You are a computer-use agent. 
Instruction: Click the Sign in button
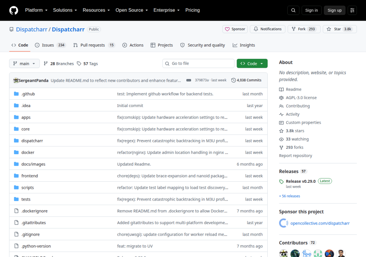pos(311,10)
